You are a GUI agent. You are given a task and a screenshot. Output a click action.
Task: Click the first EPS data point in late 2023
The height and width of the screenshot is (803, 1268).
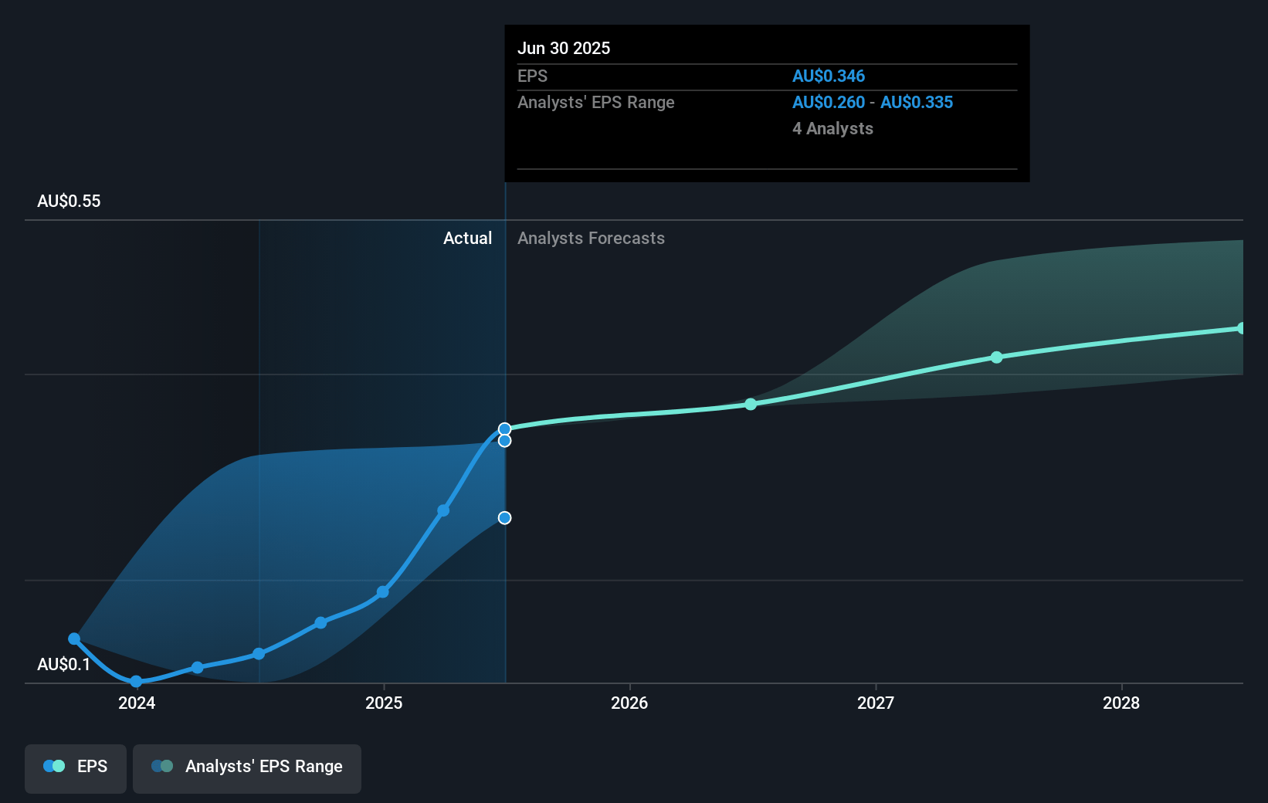pos(74,639)
